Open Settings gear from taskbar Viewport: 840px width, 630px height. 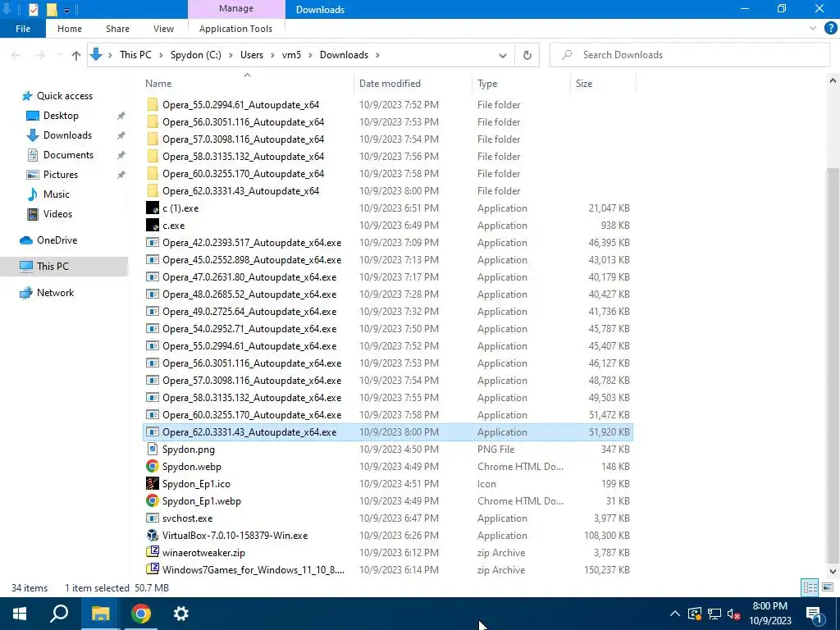[181, 614]
